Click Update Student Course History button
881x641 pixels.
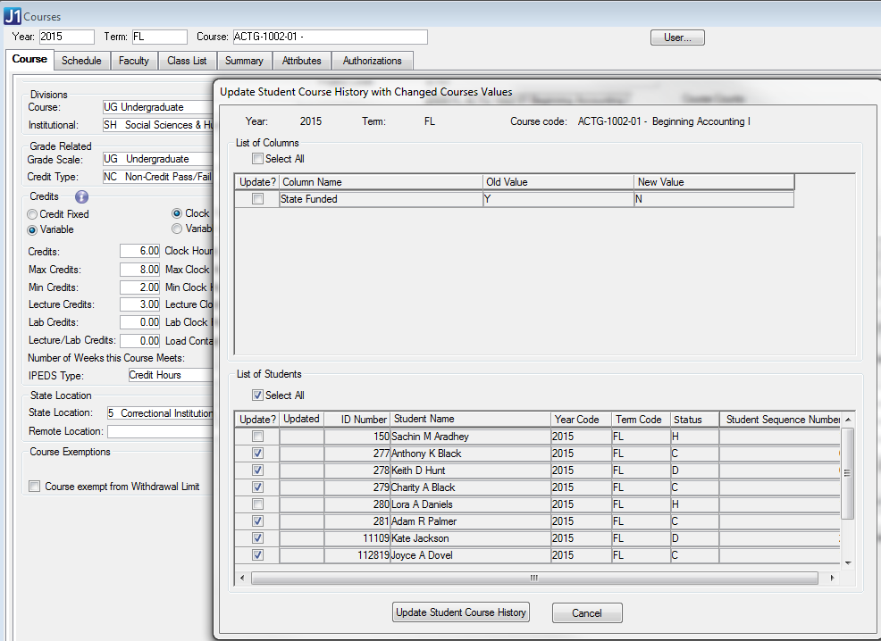[461, 612]
